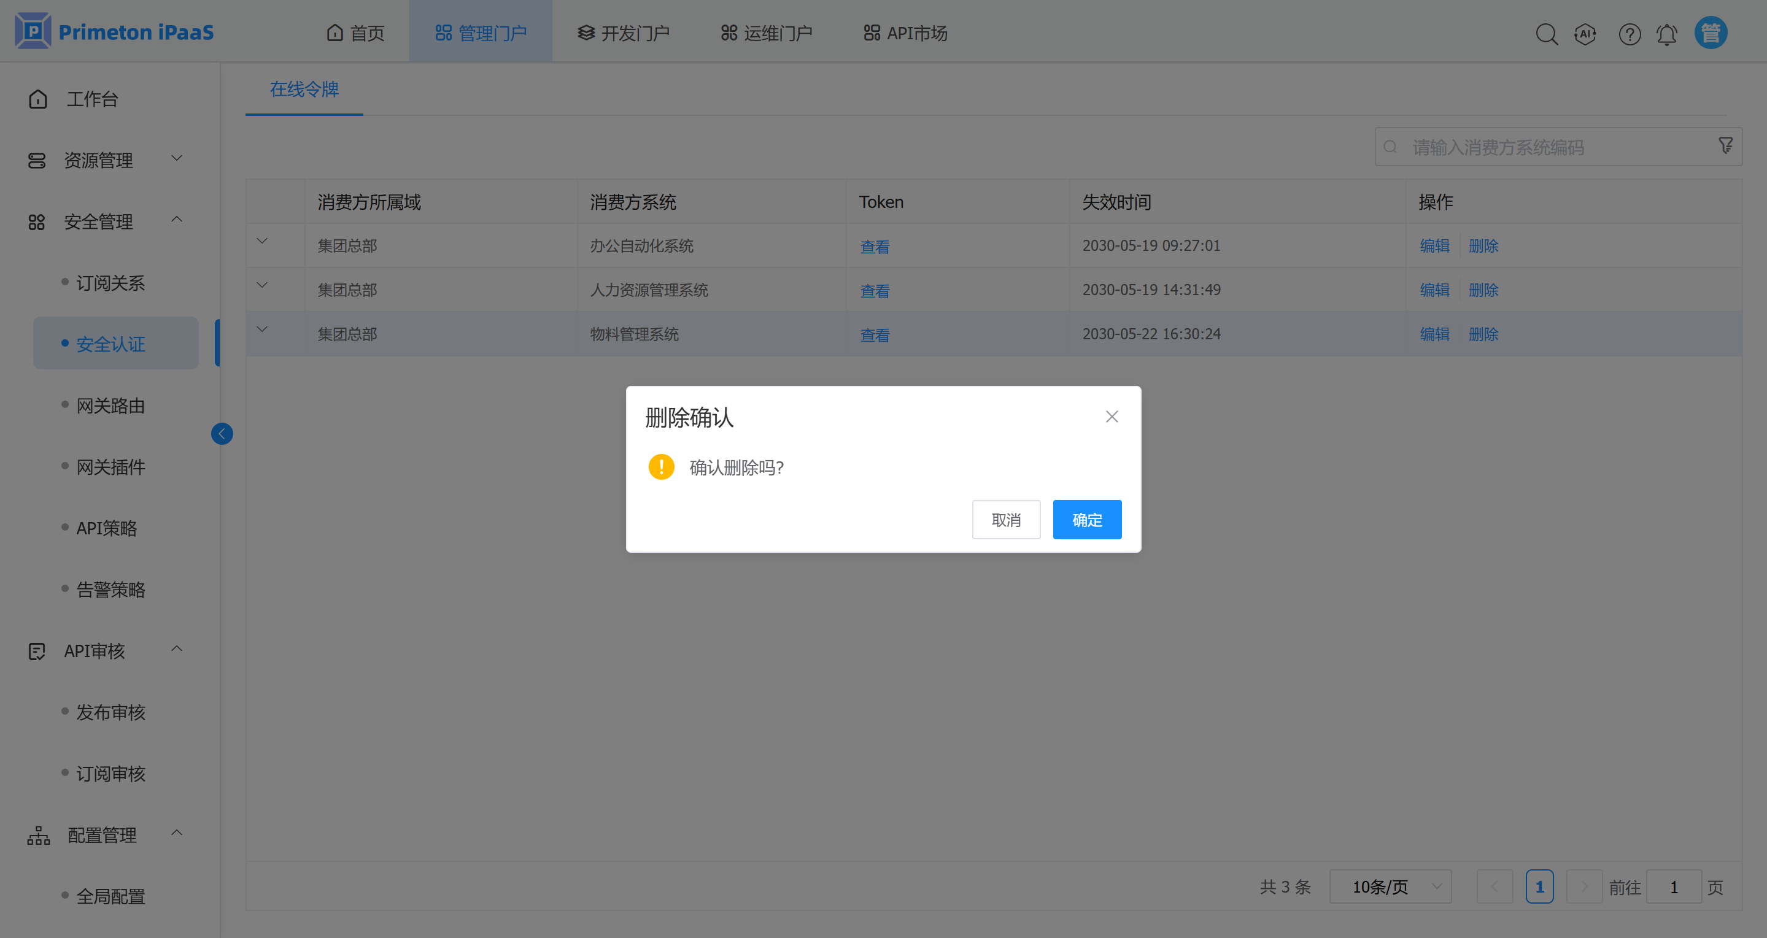Switch to the 开发门户 tab
This screenshot has height=938, width=1767.
[x=623, y=33]
